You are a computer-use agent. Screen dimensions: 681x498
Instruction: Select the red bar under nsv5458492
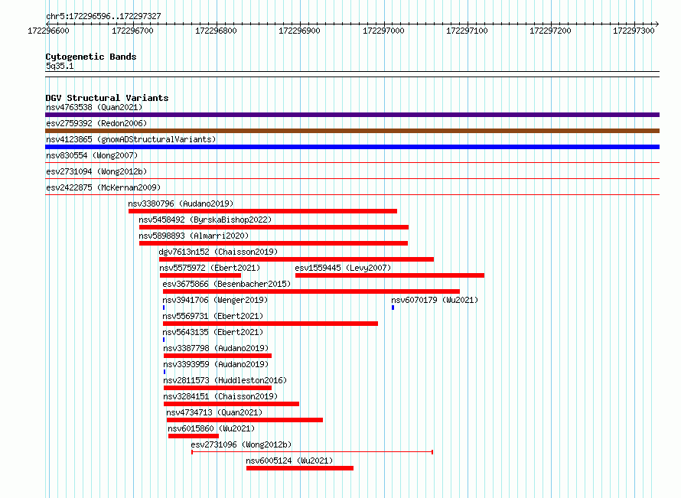(274, 227)
